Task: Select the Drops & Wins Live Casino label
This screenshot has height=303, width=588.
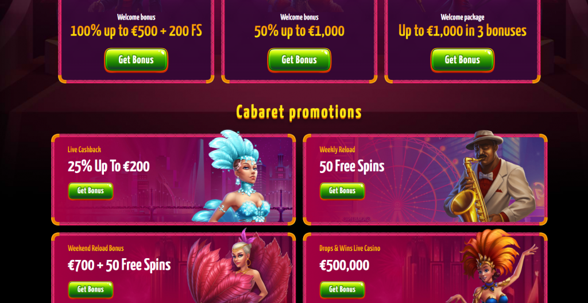Action: click(350, 248)
